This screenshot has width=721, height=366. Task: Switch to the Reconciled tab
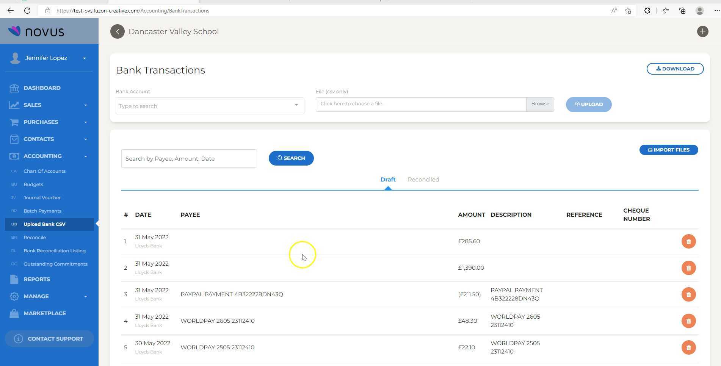423,180
